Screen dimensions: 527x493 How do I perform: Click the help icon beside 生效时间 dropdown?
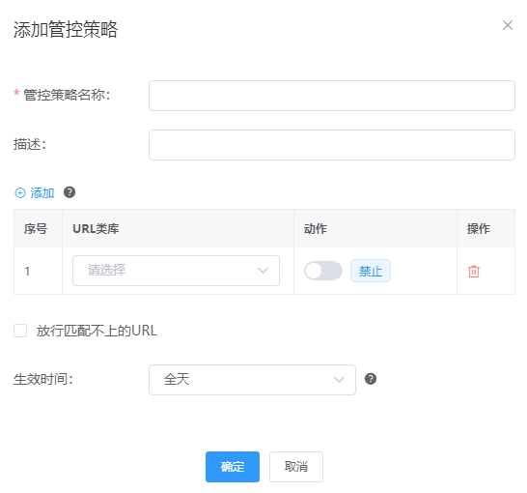(371, 379)
